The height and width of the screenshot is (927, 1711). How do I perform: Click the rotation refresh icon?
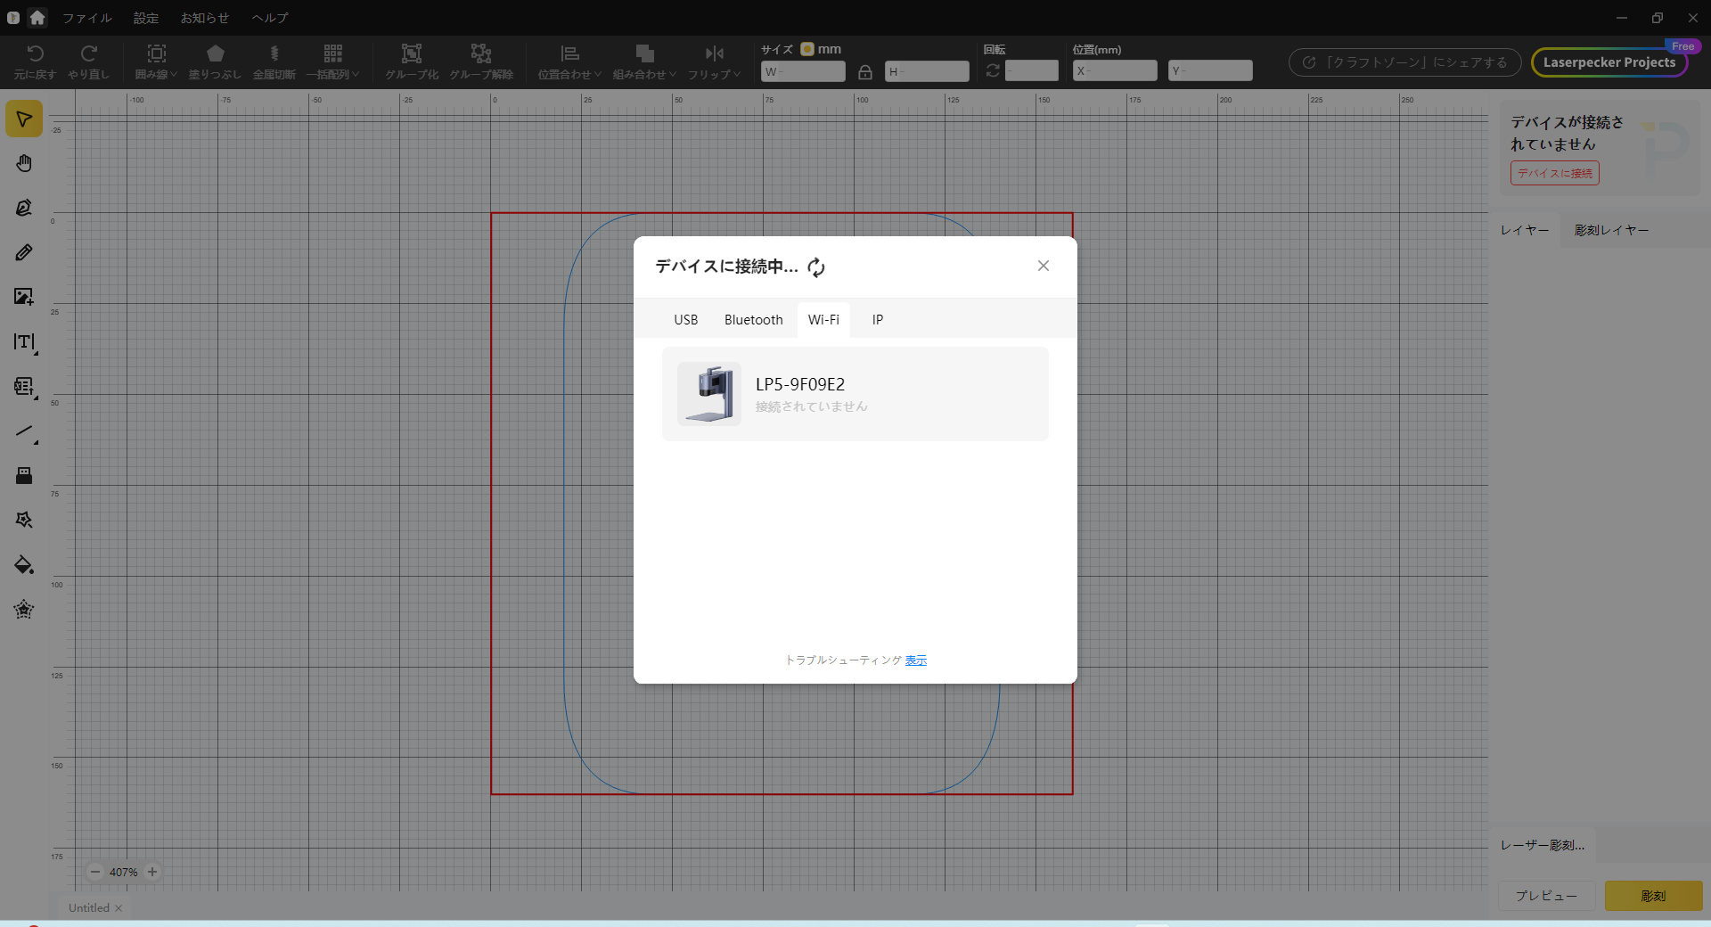coord(993,70)
